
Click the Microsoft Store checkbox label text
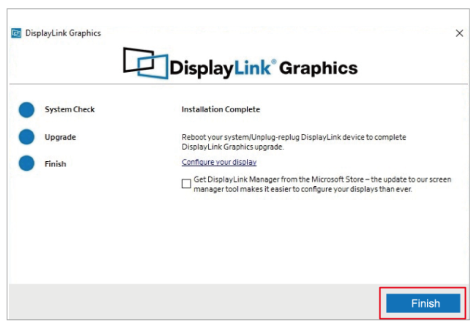point(322,179)
